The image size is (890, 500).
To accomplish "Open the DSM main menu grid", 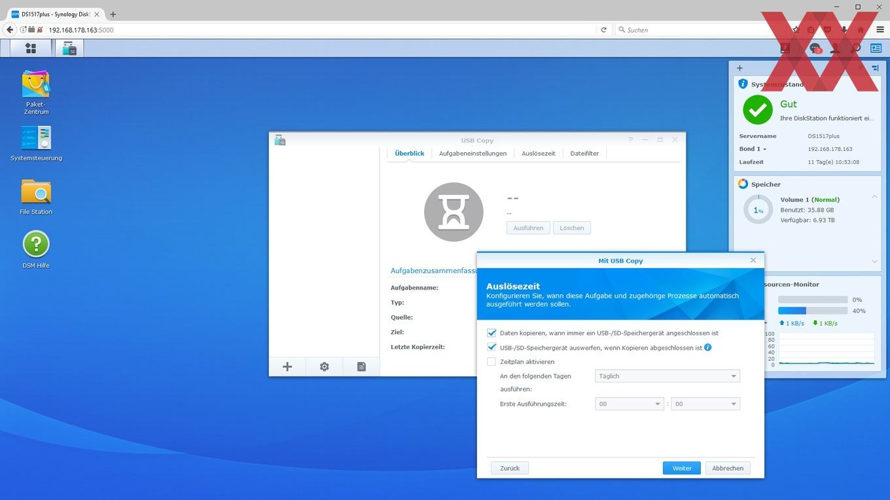I will click(30, 48).
